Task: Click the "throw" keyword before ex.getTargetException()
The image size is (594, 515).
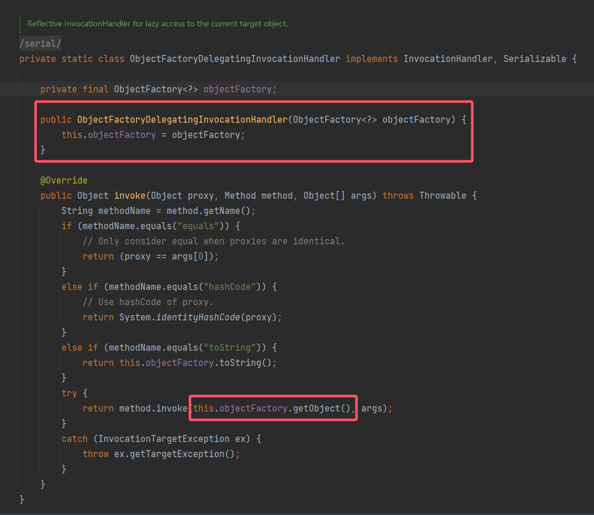Action: (95, 454)
